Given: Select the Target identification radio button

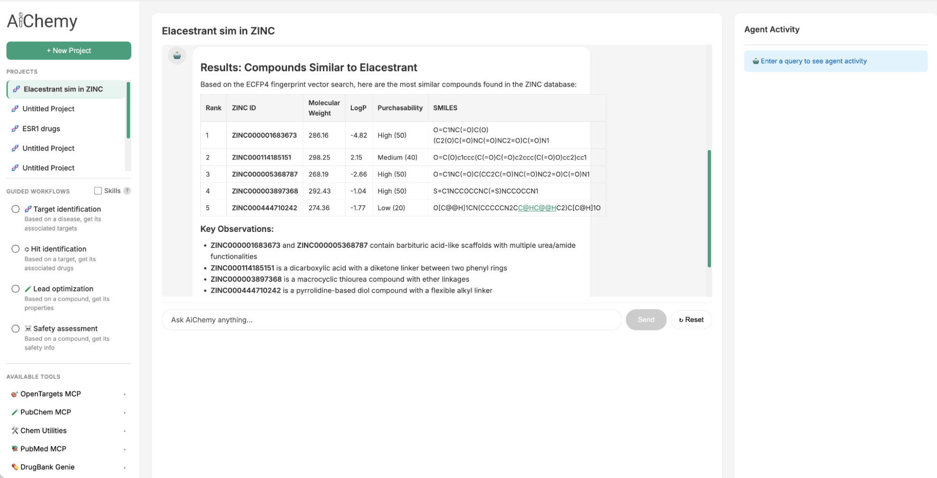Looking at the screenshot, I should (x=15, y=209).
